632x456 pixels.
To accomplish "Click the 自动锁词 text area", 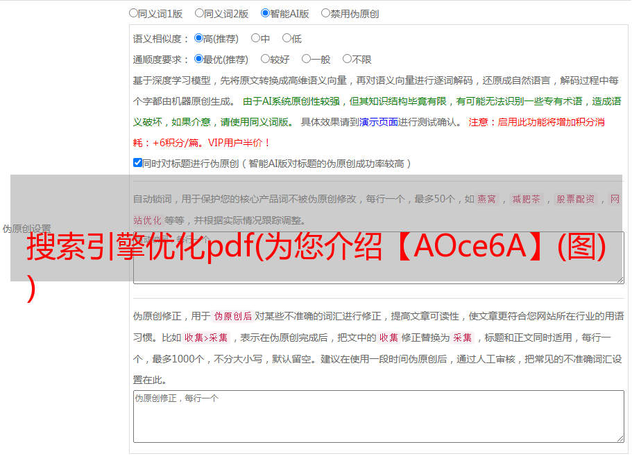I will point(379,258).
